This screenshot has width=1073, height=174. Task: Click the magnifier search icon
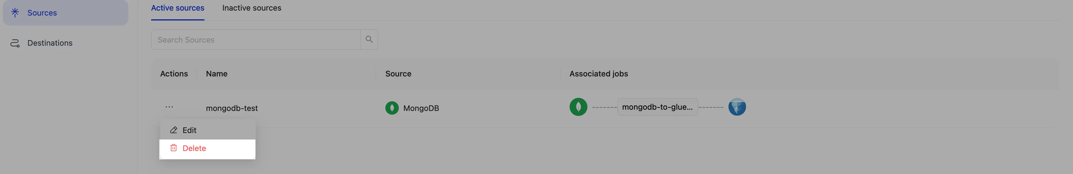tap(369, 39)
